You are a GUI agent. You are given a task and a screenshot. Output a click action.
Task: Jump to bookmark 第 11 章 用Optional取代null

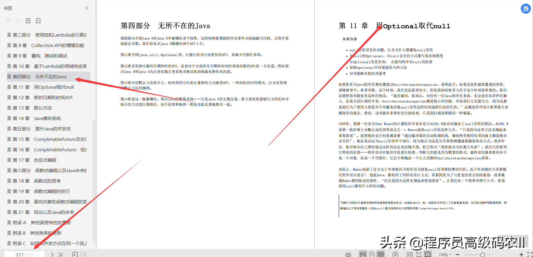(48, 87)
